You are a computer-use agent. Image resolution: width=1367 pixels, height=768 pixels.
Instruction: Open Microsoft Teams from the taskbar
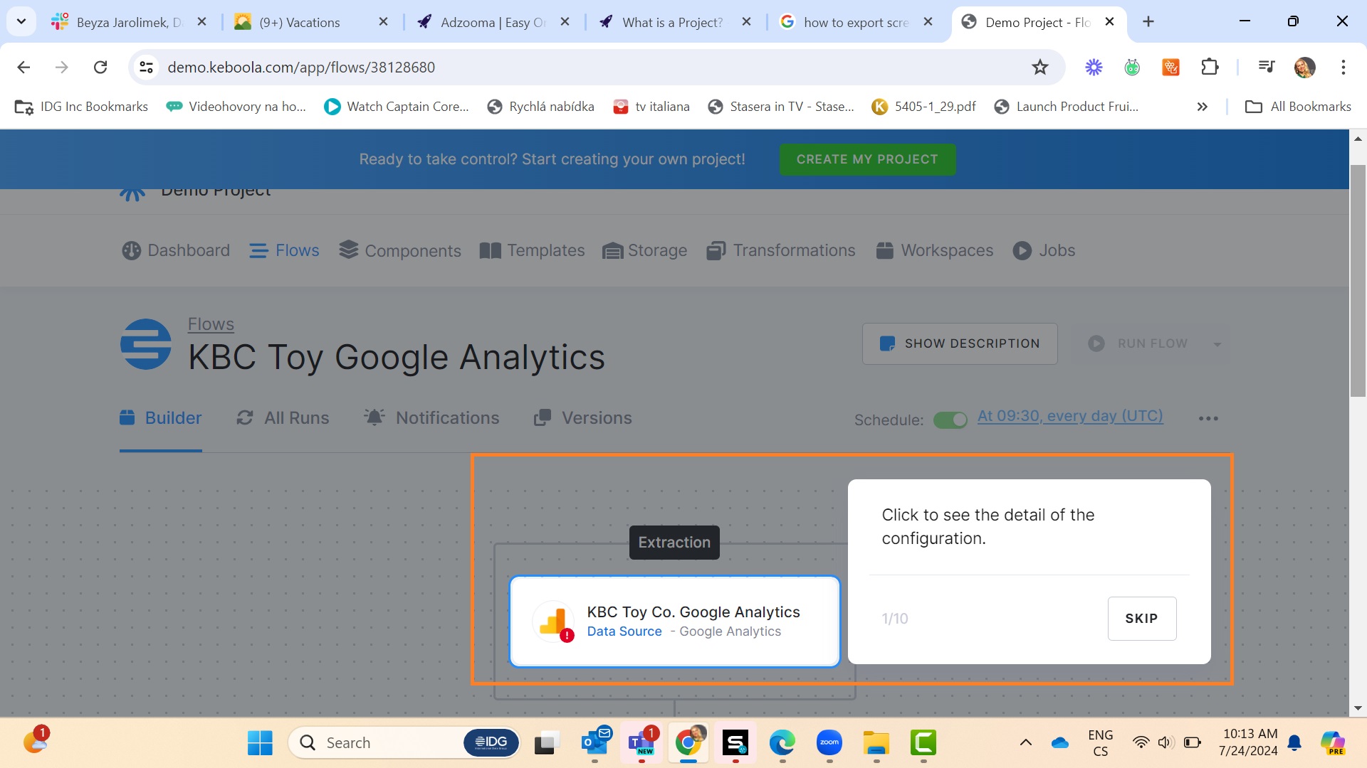[x=640, y=742]
